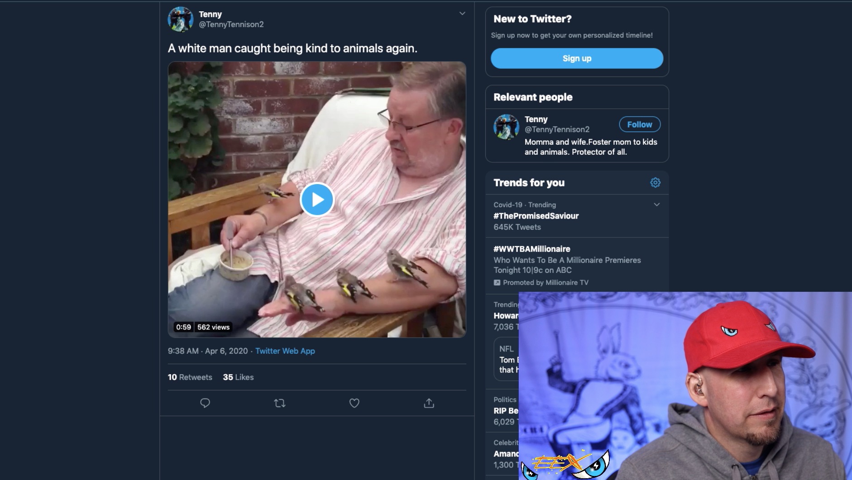852x480 pixels.
Task: View the 35 Likes list
Action: 238,377
